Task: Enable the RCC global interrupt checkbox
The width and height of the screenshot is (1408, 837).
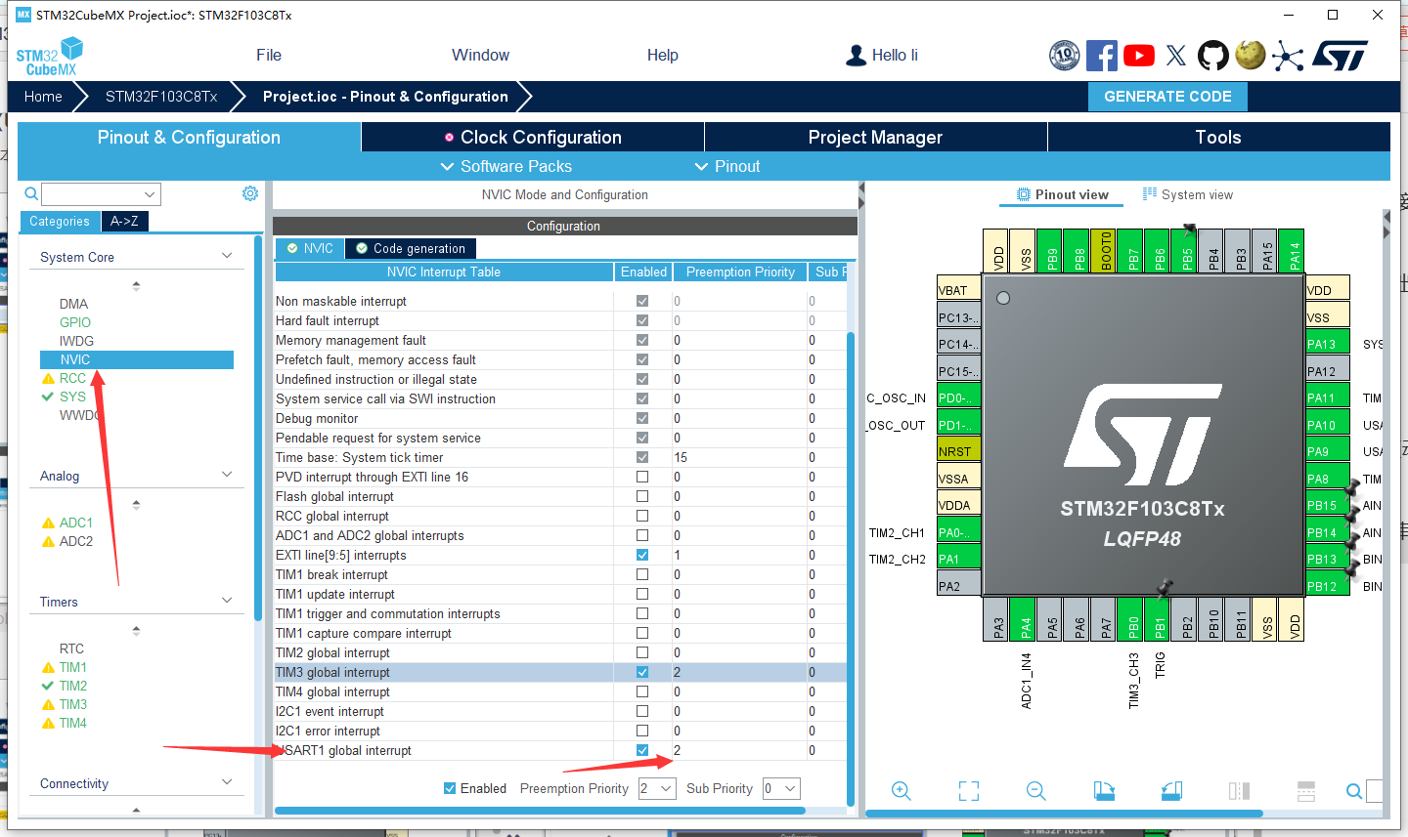Action: (642, 516)
